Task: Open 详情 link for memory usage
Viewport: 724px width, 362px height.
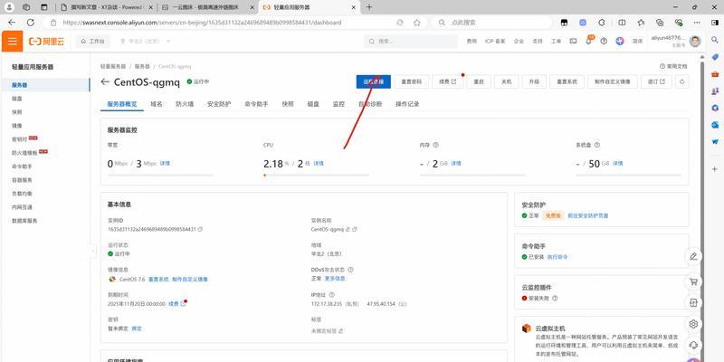Action: point(456,164)
